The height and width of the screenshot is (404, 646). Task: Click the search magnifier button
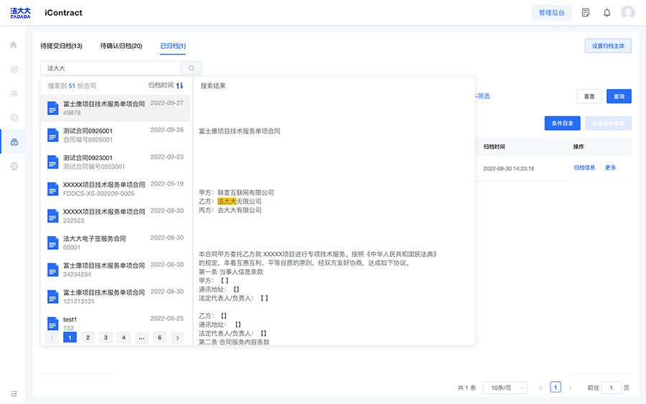[x=191, y=68]
